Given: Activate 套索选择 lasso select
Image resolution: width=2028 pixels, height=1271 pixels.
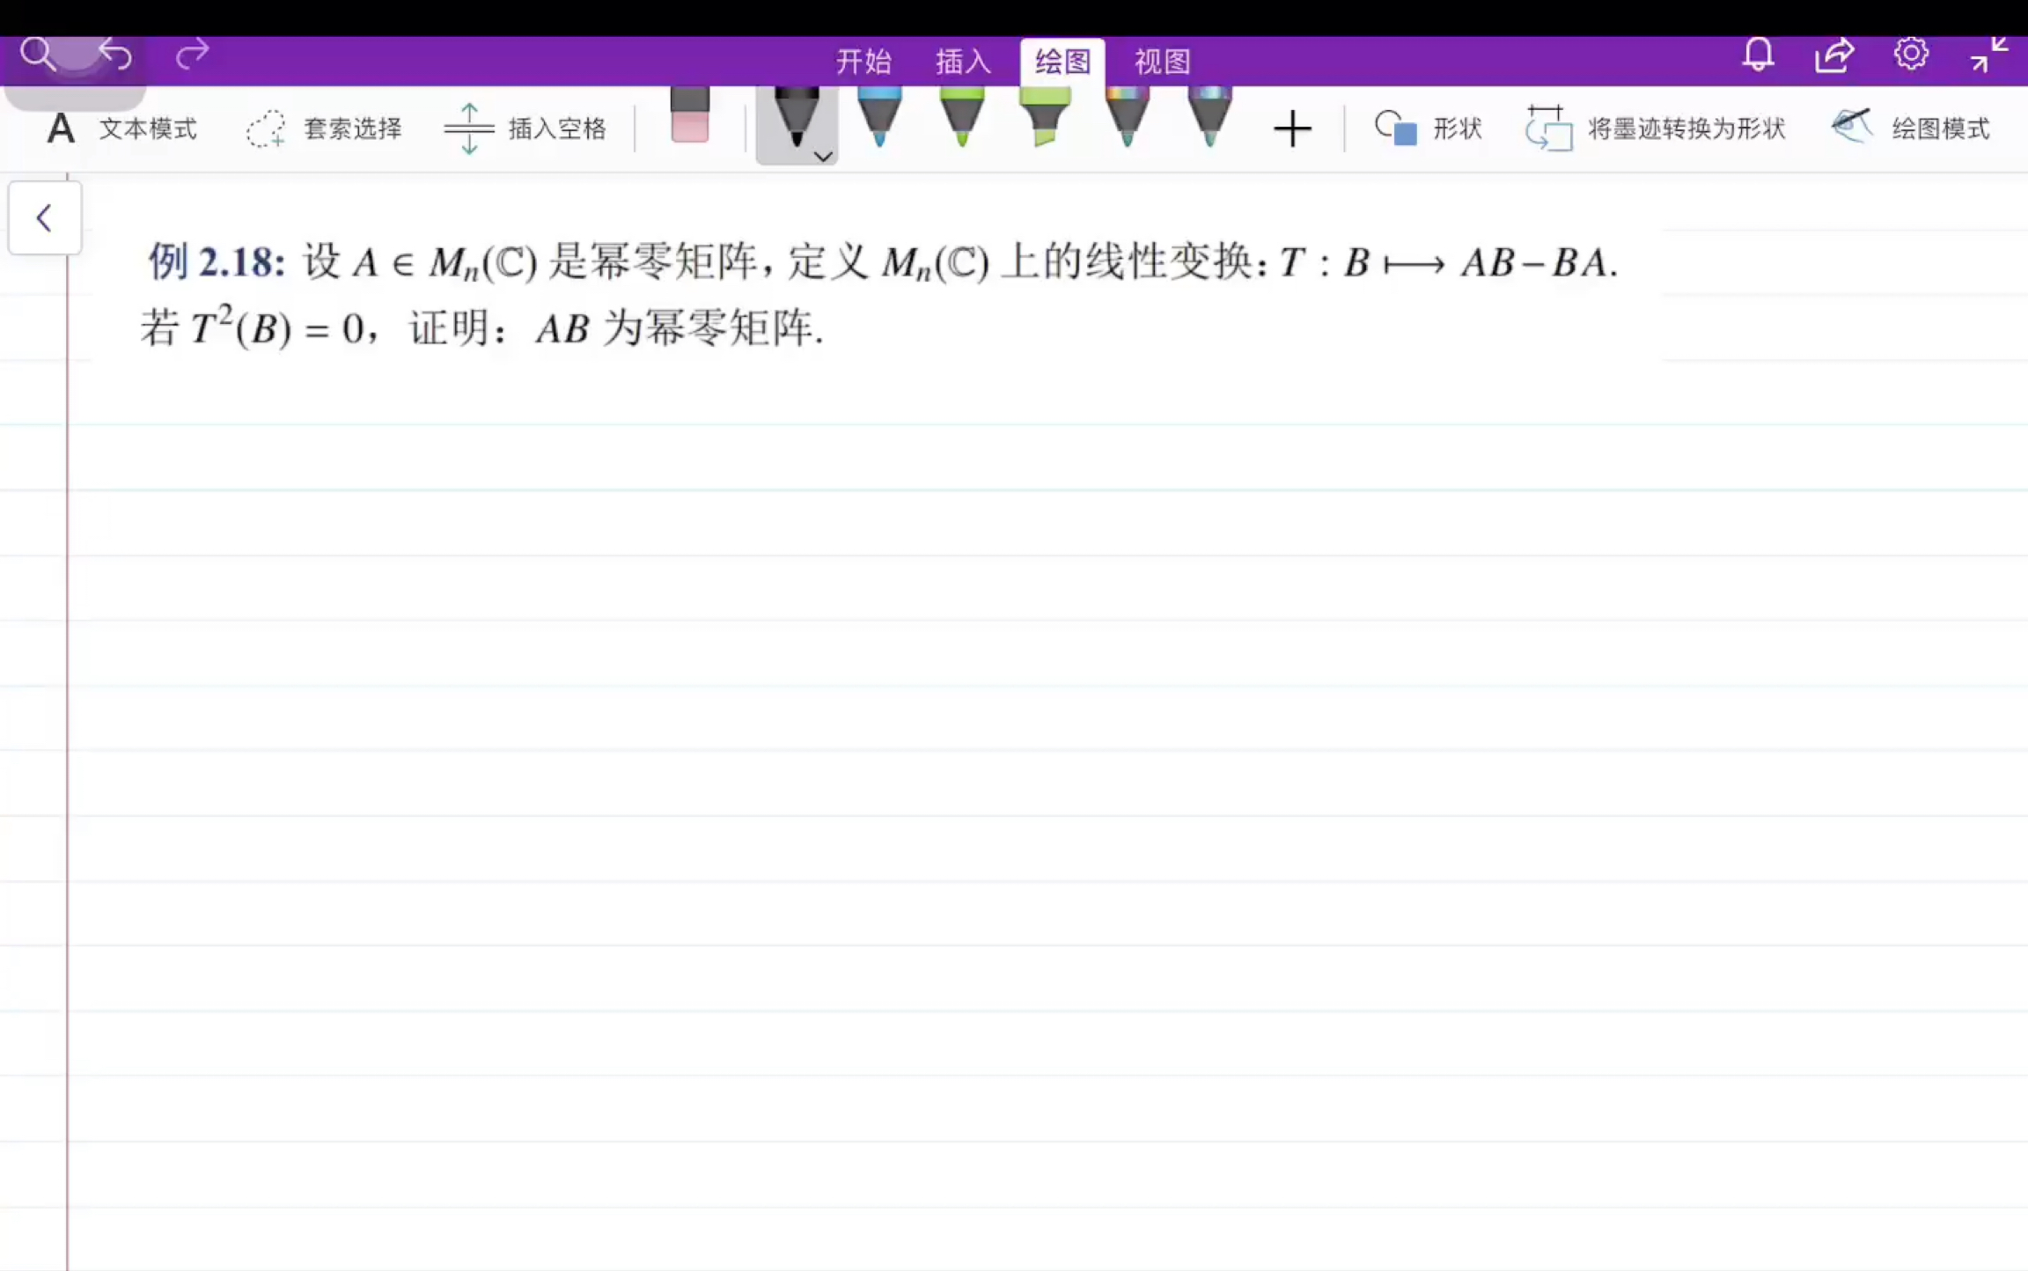Looking at the screenshot, I should click(x=324, y=129).
